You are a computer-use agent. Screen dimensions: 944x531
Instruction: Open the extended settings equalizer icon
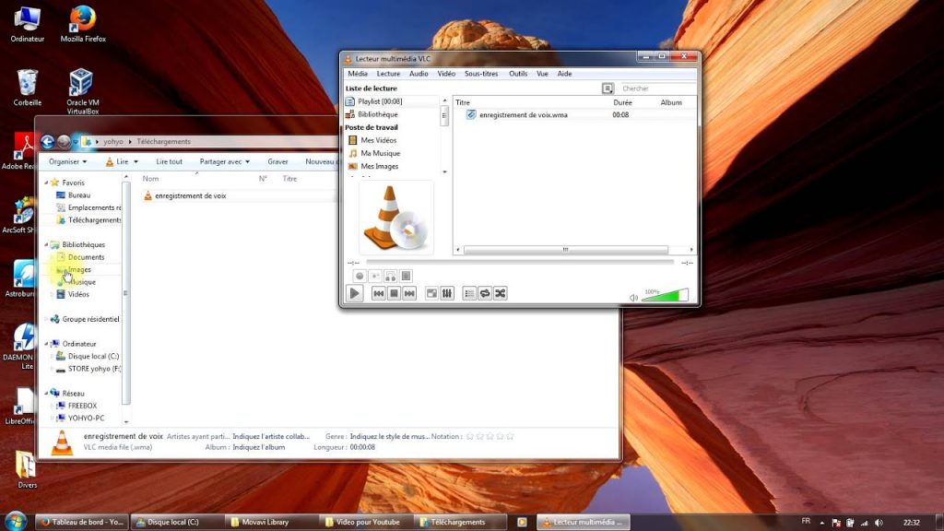[447, 293]
